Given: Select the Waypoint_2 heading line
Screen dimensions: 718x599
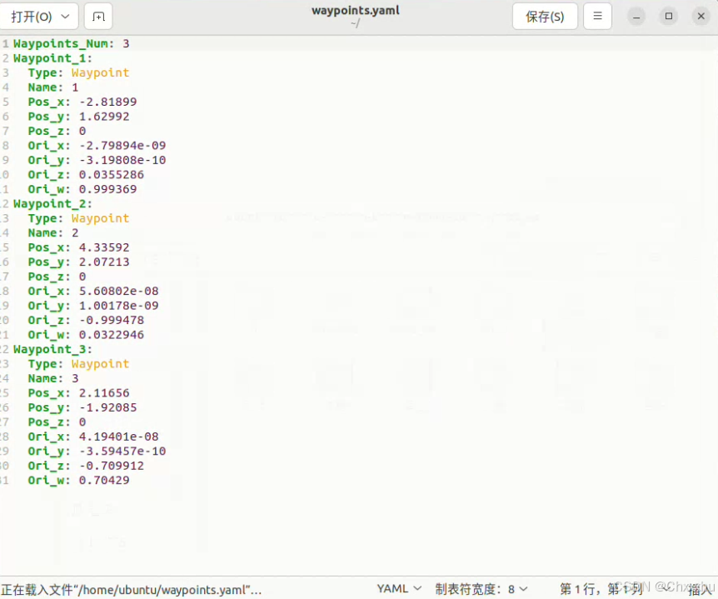Looking at the screenshot, I should [52, 203].
